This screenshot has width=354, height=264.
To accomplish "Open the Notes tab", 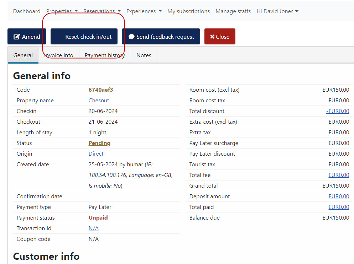I will (x=144, y=55).
